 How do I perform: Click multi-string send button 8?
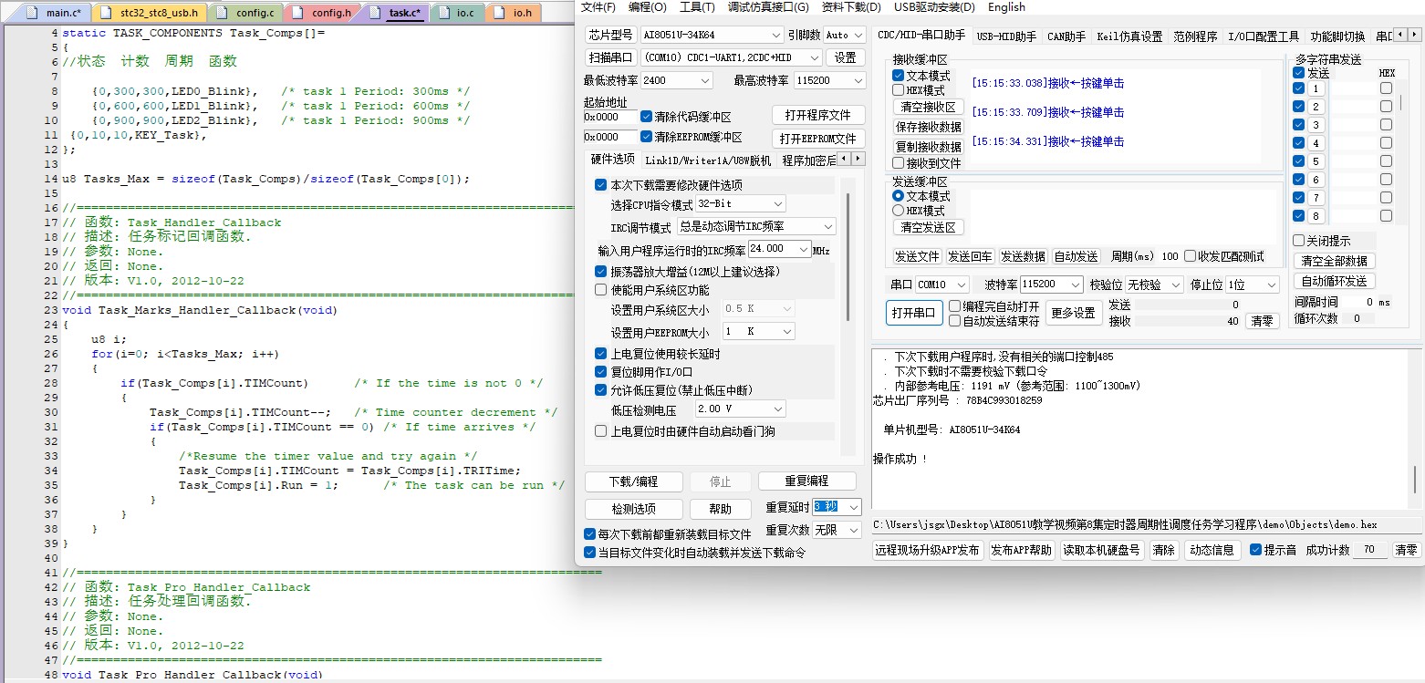[1316, 216]
